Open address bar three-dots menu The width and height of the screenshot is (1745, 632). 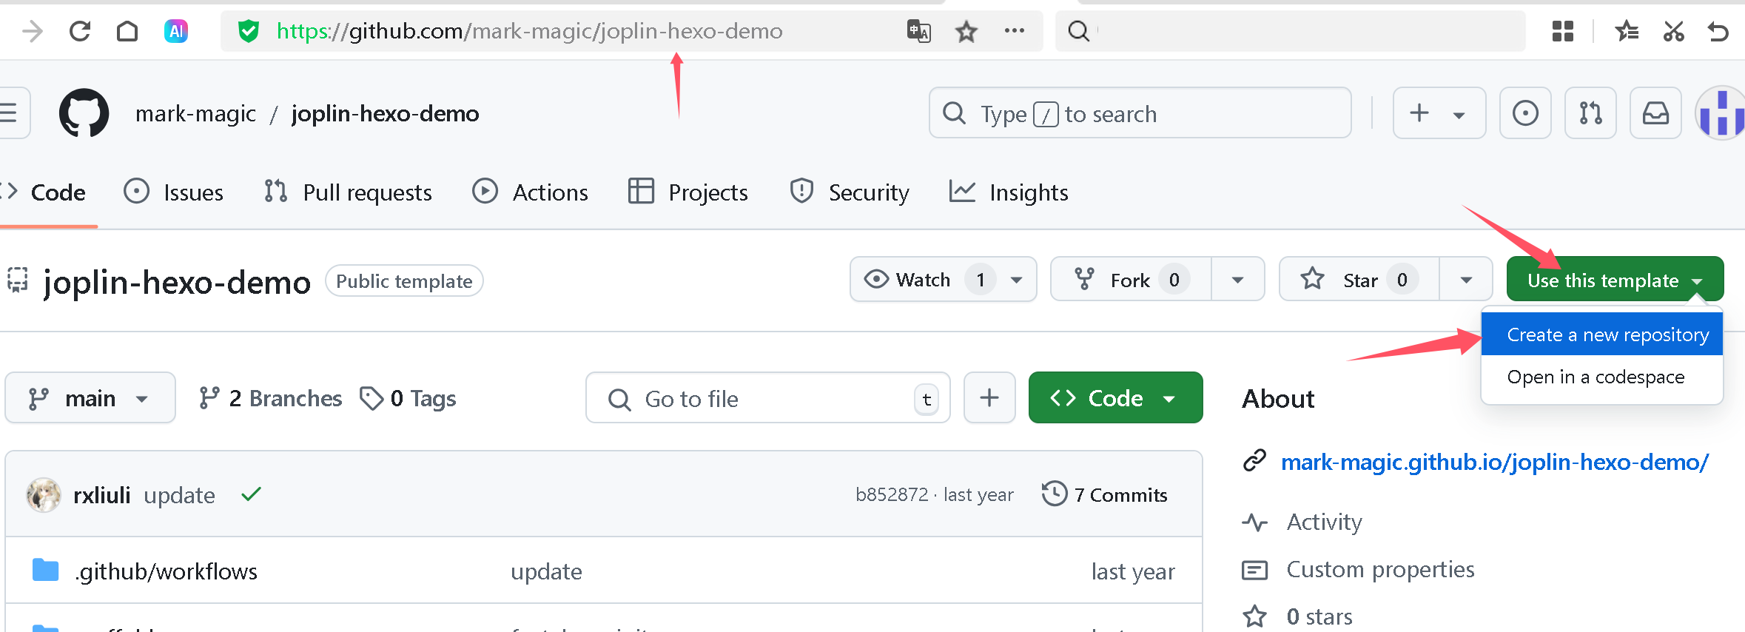(x=1014, y=31)
